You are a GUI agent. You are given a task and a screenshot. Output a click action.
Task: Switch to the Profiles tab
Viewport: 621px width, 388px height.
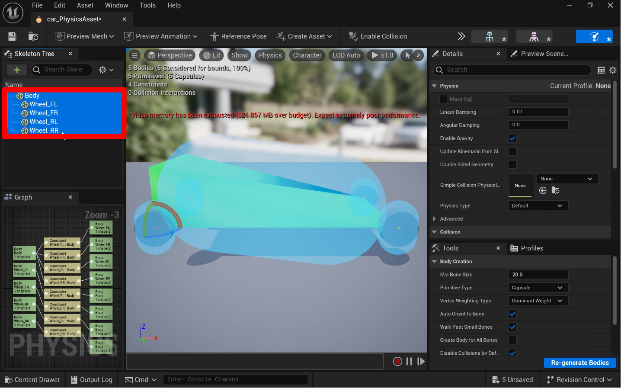point(527,248)
